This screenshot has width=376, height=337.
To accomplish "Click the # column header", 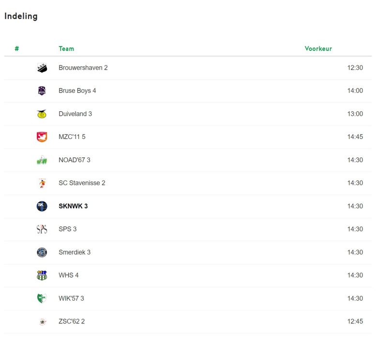I will pyautogui.click(x=17, y=49).
